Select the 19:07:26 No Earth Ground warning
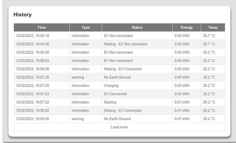The image size is (236, 143). click(117, 77)
